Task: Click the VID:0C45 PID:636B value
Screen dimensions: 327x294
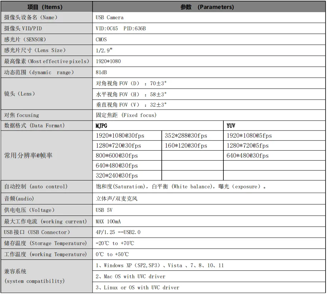Action: click(x=121, y=29)
